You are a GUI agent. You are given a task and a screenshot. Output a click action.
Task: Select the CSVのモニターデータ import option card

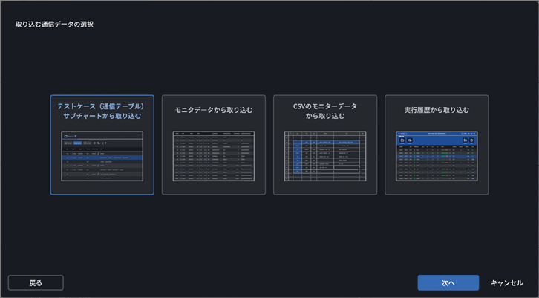click(325, 145)
